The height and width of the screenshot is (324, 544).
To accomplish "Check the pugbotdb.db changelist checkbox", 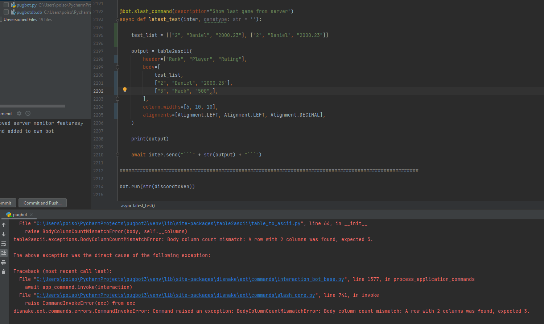I will (x=5, y=12).
